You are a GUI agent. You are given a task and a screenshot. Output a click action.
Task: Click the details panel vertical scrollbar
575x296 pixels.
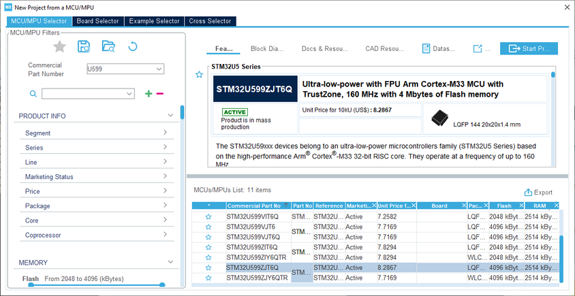(x=553, y=75)
